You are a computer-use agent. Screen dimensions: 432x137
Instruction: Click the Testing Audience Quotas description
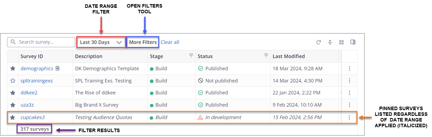[104, 117]
